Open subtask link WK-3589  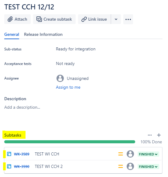22,154
